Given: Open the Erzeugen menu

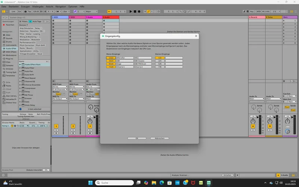Looking at the screenshot, I should [25, 6].
